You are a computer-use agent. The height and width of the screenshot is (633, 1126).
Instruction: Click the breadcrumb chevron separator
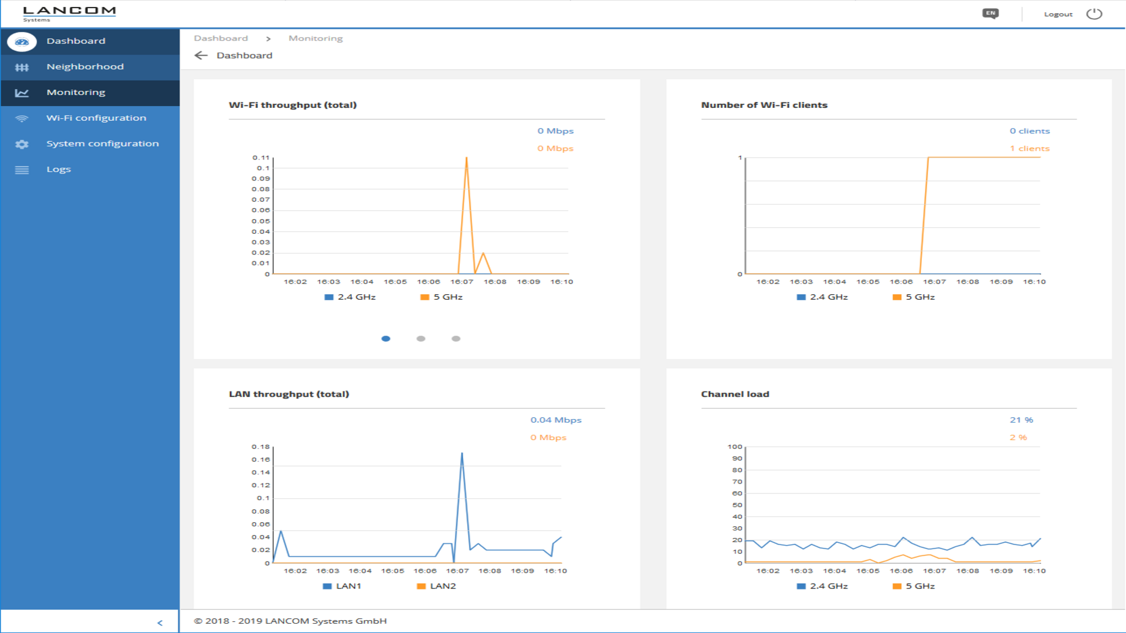point(268,39)
